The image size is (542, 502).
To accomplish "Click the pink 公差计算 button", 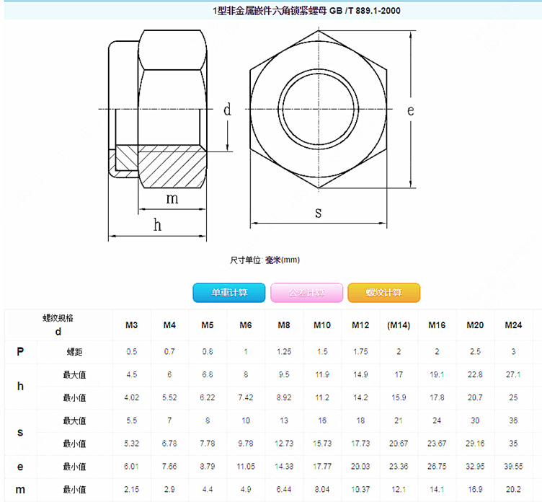I will click(306, 293).
